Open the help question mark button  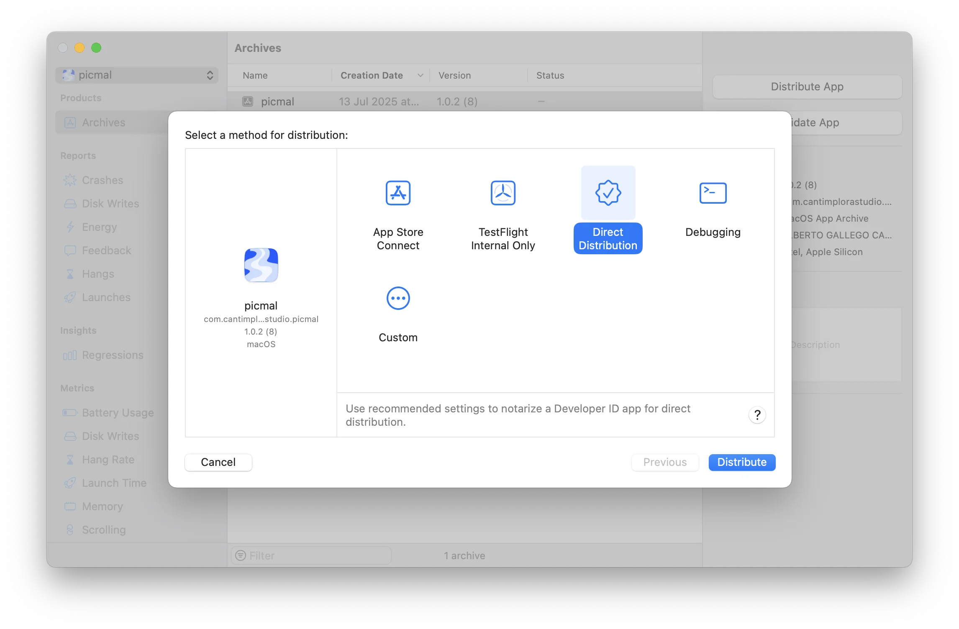[x=757, y=415]
